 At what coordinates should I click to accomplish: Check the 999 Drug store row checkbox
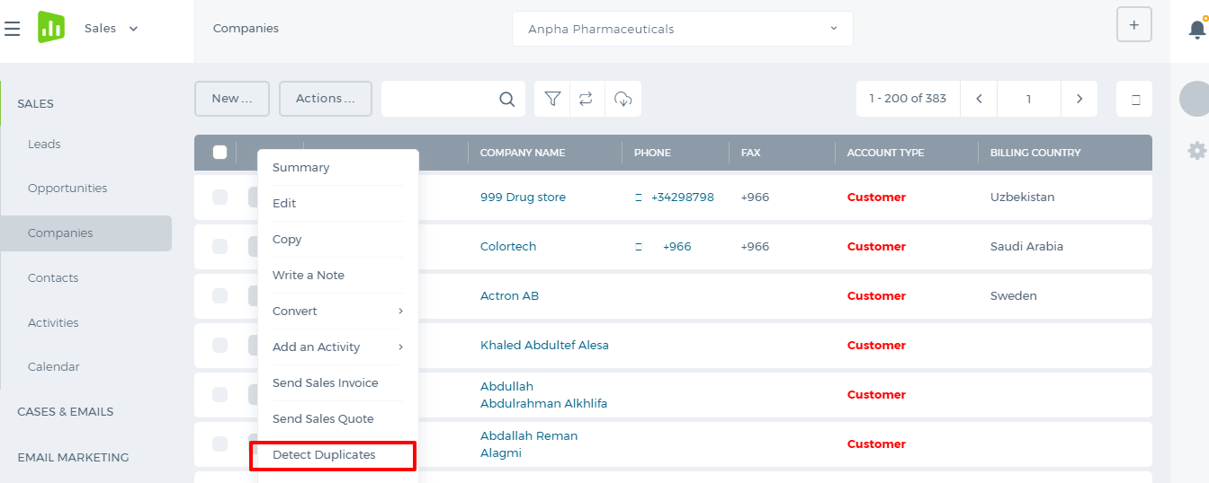click(220, 197)
